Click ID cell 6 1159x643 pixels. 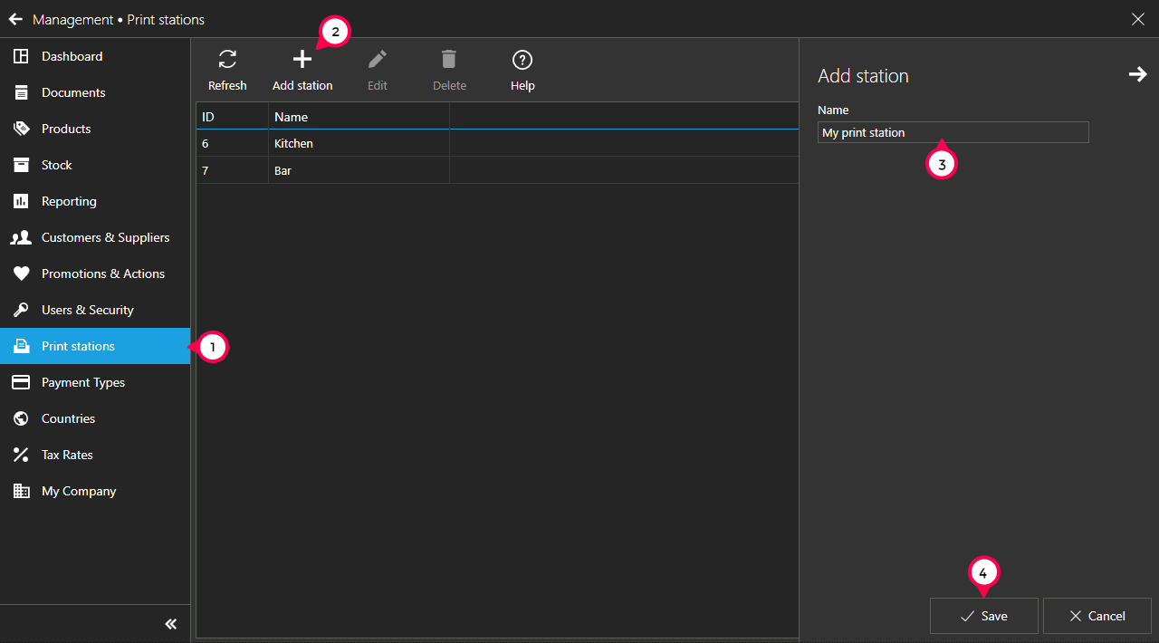point(233,143)
